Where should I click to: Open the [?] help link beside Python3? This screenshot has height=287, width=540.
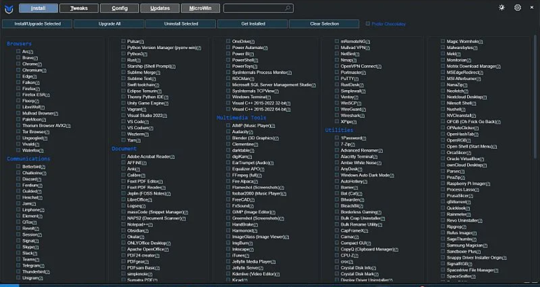145,54
